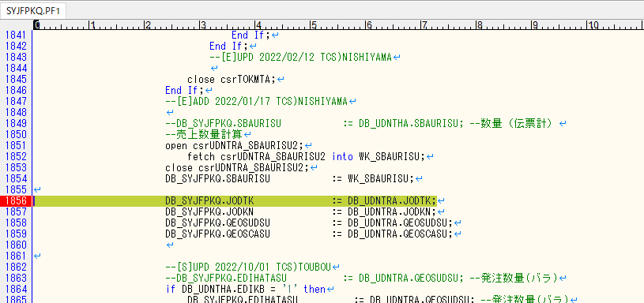Click the 'then' keyword on line 1864
The width and height of the screenshot is (644, 303).
(x=314, y=289)
